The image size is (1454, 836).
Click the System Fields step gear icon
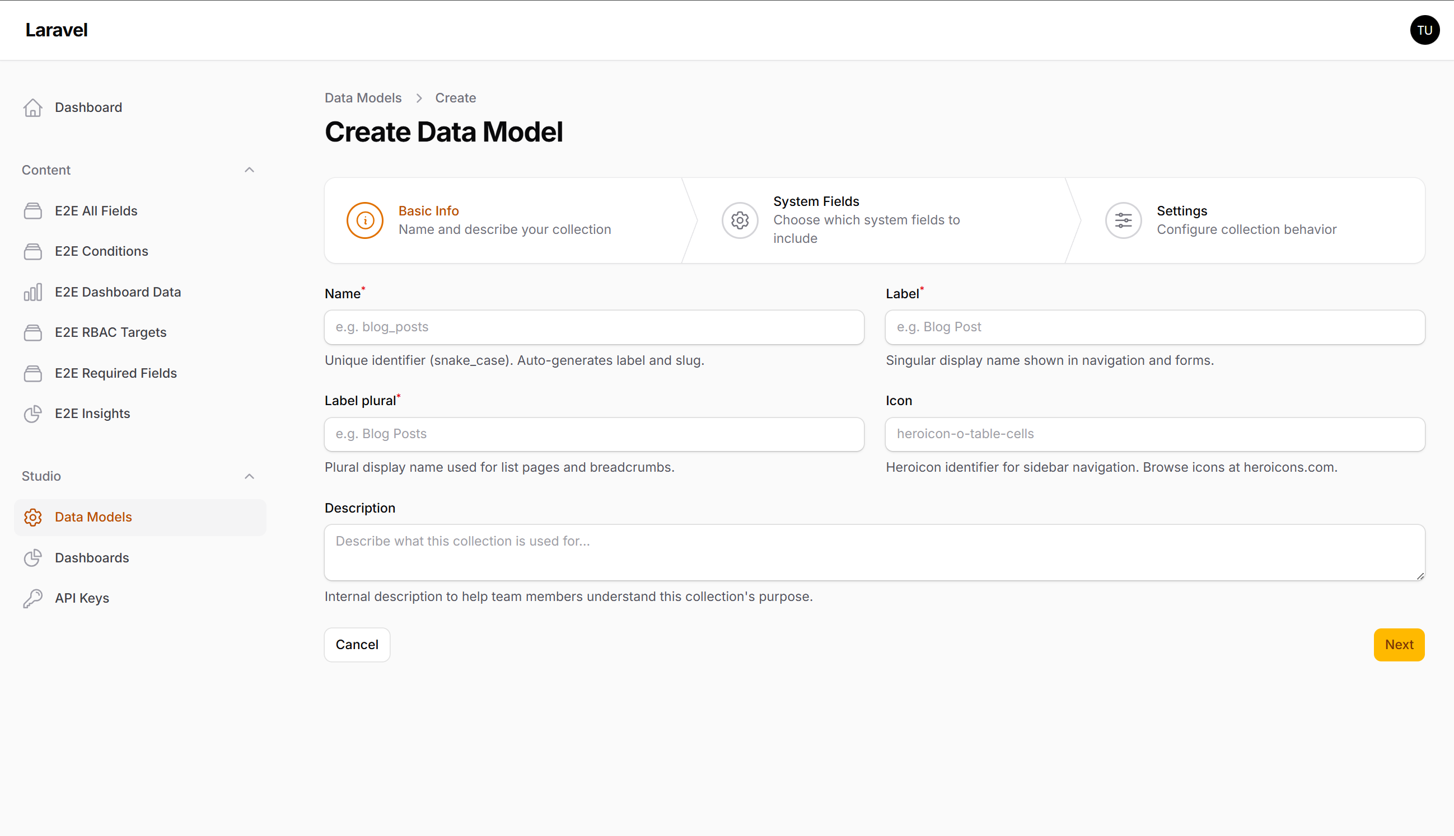[740, 220]
